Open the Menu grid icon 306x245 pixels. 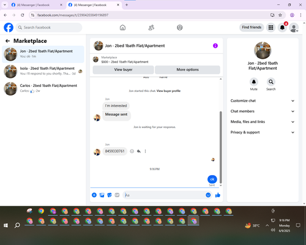click(x=271, y=28)
